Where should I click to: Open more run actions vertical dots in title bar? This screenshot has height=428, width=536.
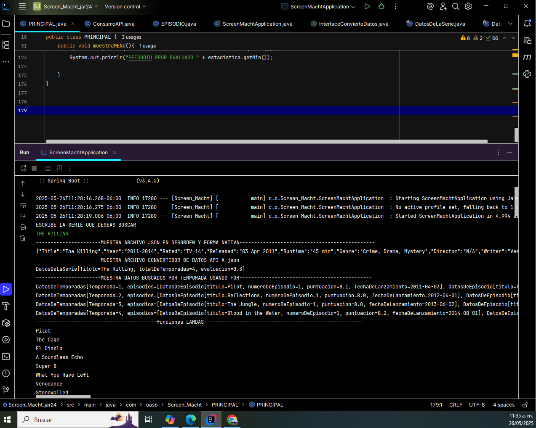point(396,6)
